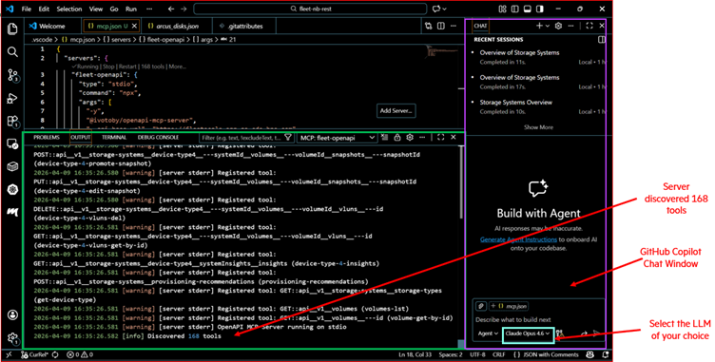Screen dimensions: 715x362
Task: Open the output panel settings gear
Action: 410,137
